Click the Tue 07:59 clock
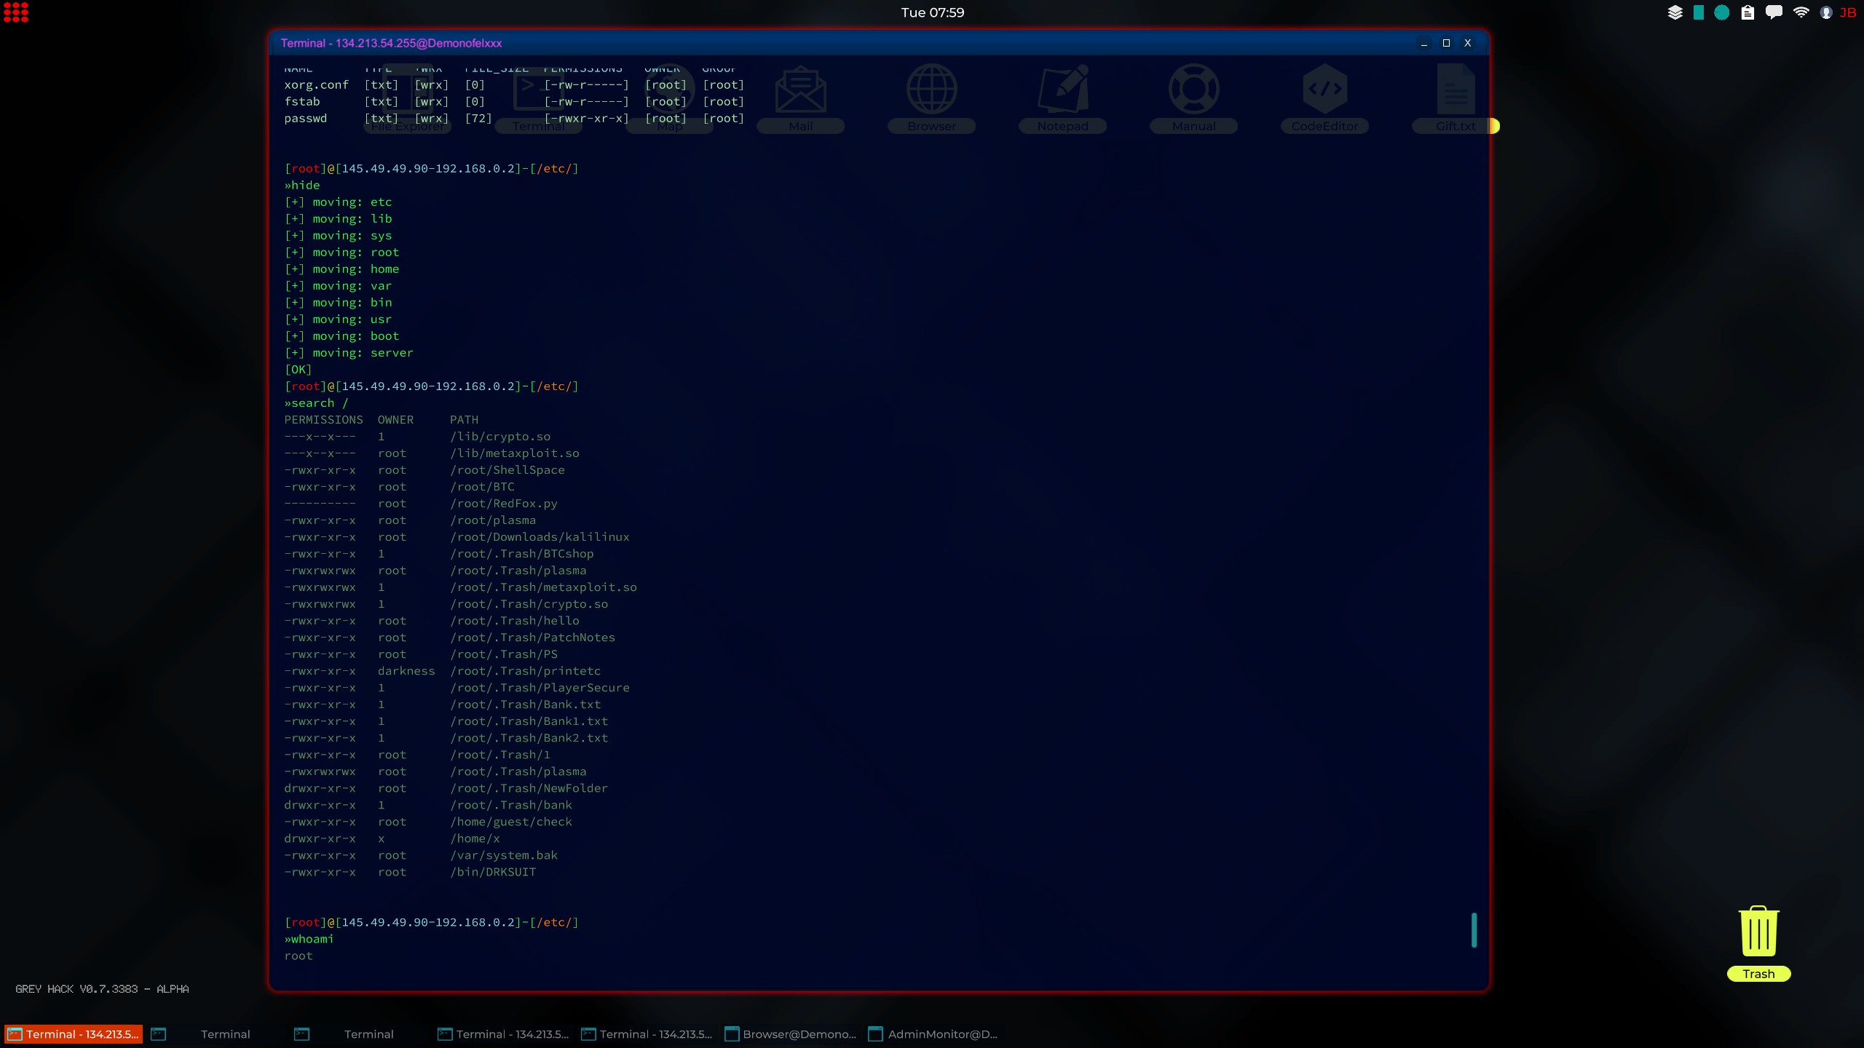Image resolution: width=1864 pixels, height=1048 pixels. (932, 12)
